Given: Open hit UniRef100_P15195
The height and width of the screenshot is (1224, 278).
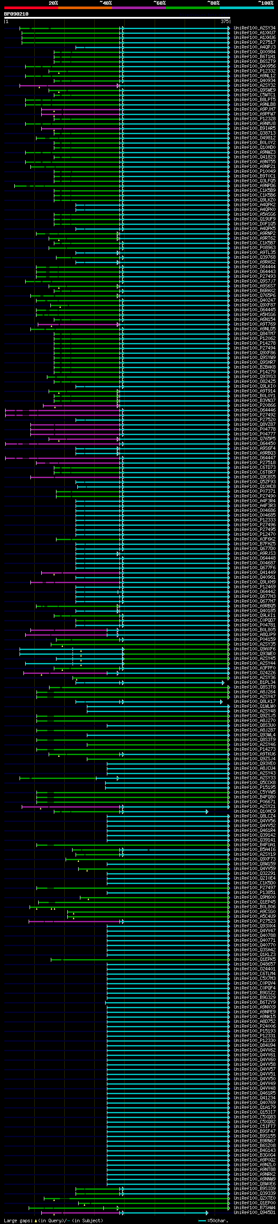Looking at the screenshot, I should coord(255,788).
